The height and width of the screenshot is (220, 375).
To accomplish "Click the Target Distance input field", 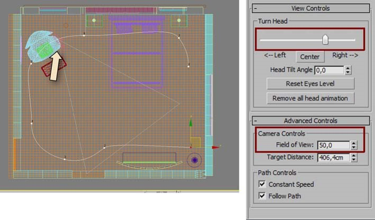I will tap(333, 158).
